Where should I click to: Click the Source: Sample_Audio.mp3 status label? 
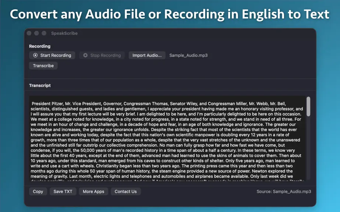[284, 191]
